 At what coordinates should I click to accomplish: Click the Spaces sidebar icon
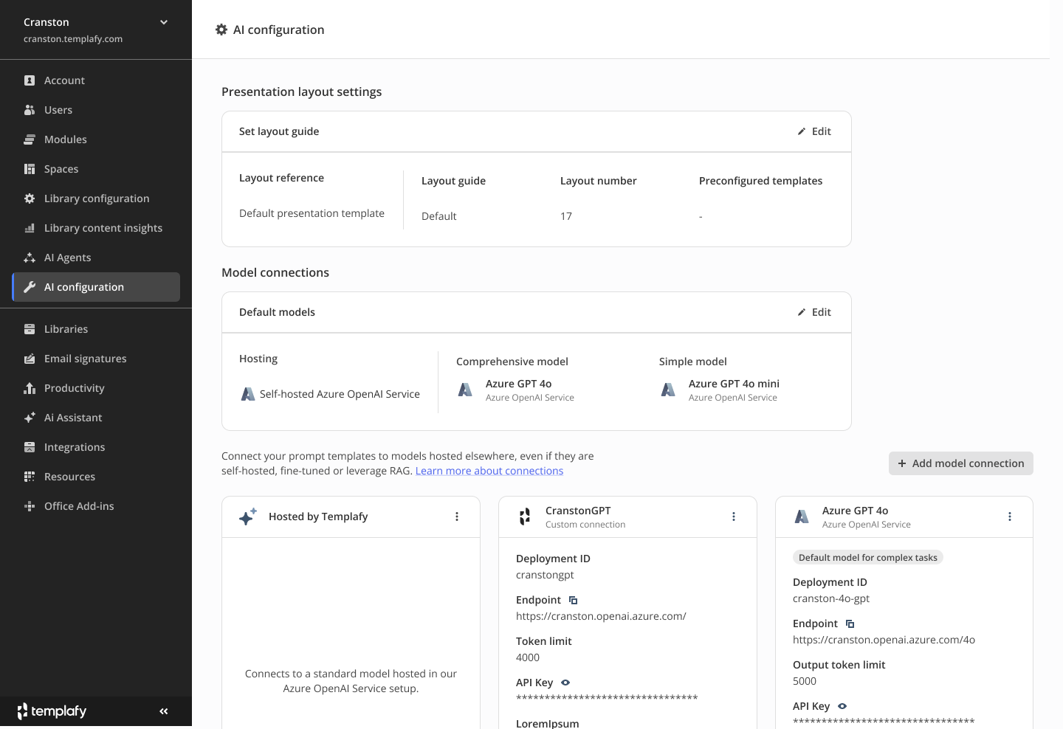tap(30, 169)
